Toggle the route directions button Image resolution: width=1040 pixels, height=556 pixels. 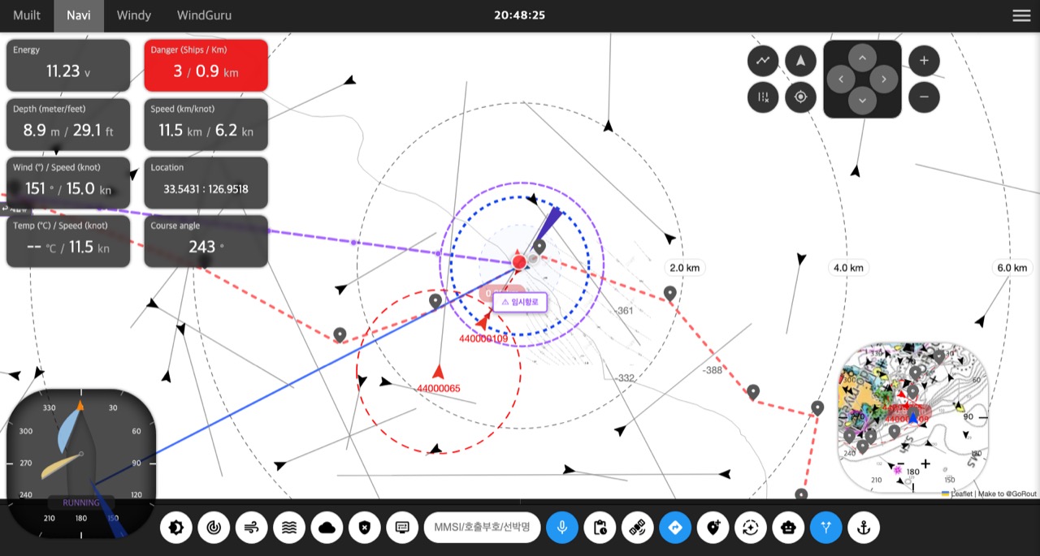675,528
